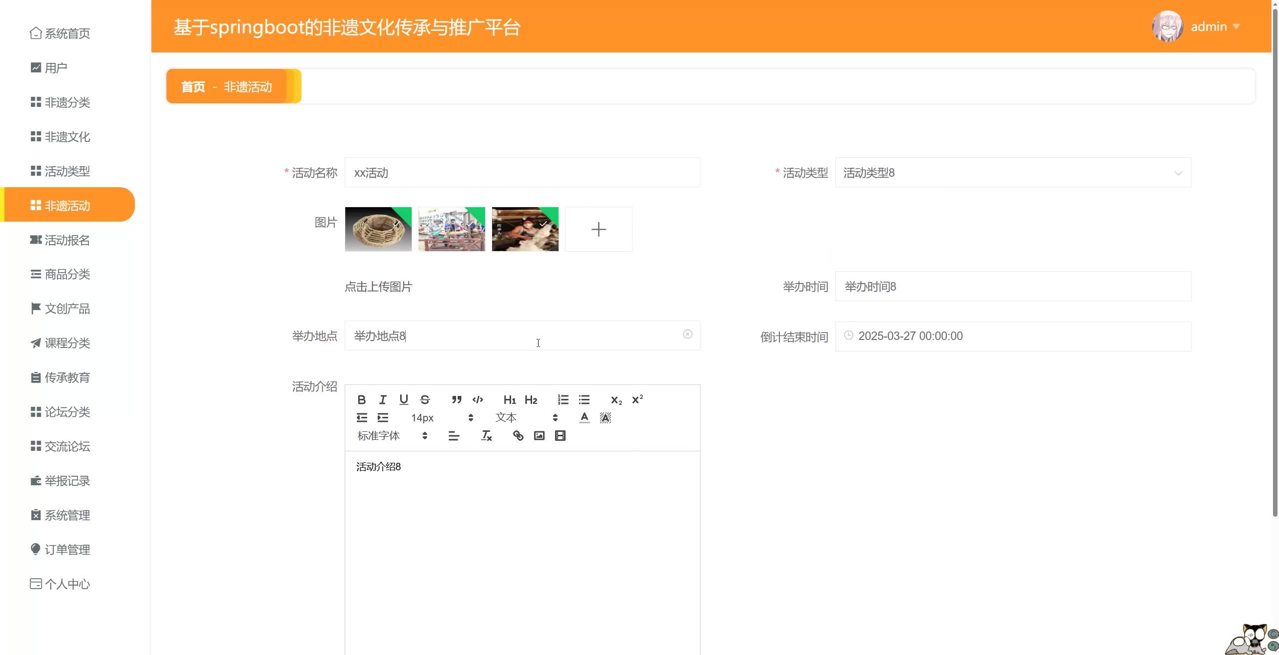Click the insert image icon in editor
Viewport: 1279px width, 655px height.
click(539, 436)
